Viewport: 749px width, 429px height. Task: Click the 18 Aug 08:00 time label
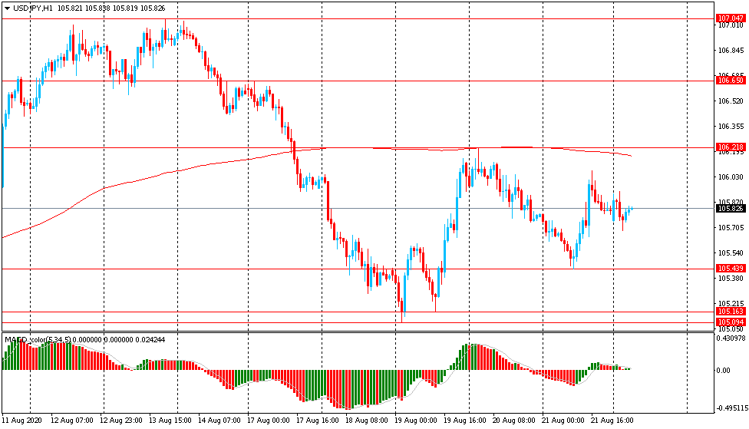tap(367, 421)
